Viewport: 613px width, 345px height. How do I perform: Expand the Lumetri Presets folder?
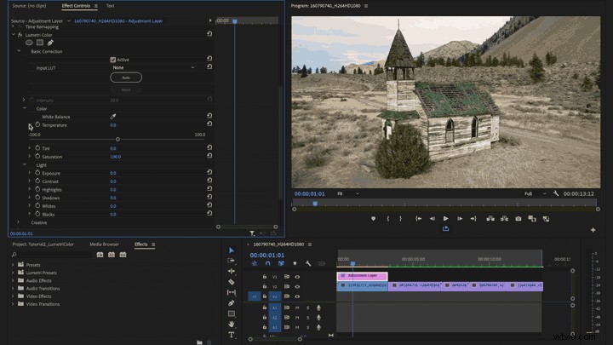[13, 273]
